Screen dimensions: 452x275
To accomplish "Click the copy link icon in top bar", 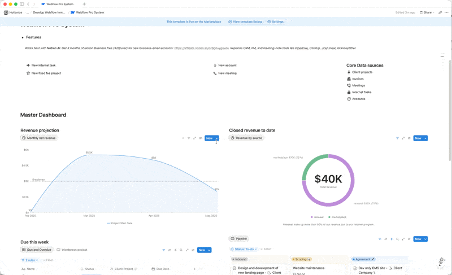I will 440,12.
